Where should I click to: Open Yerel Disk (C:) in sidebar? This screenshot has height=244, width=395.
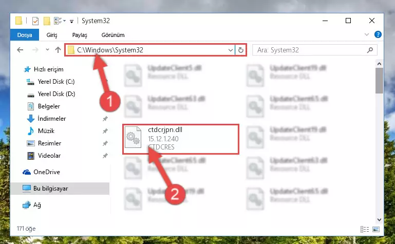coord(56,82)
